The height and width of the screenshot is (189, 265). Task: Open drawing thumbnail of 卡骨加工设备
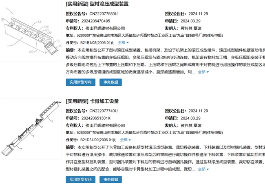[x=31, y=129]
